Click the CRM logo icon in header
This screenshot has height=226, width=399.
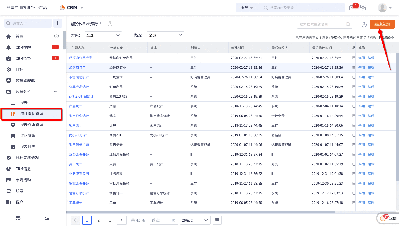(62, 8)
